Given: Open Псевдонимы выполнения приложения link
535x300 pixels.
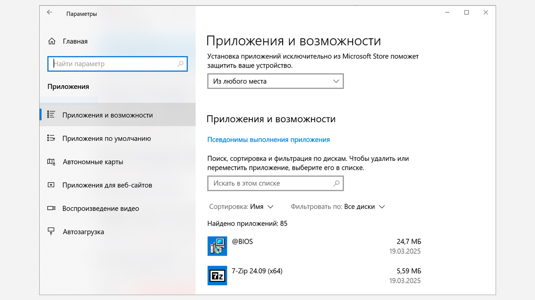Looking at the screenshot, I should [268, 140].
